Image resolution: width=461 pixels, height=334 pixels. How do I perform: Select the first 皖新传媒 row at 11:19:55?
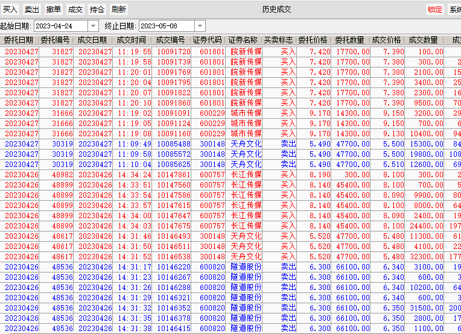point(181,52)
